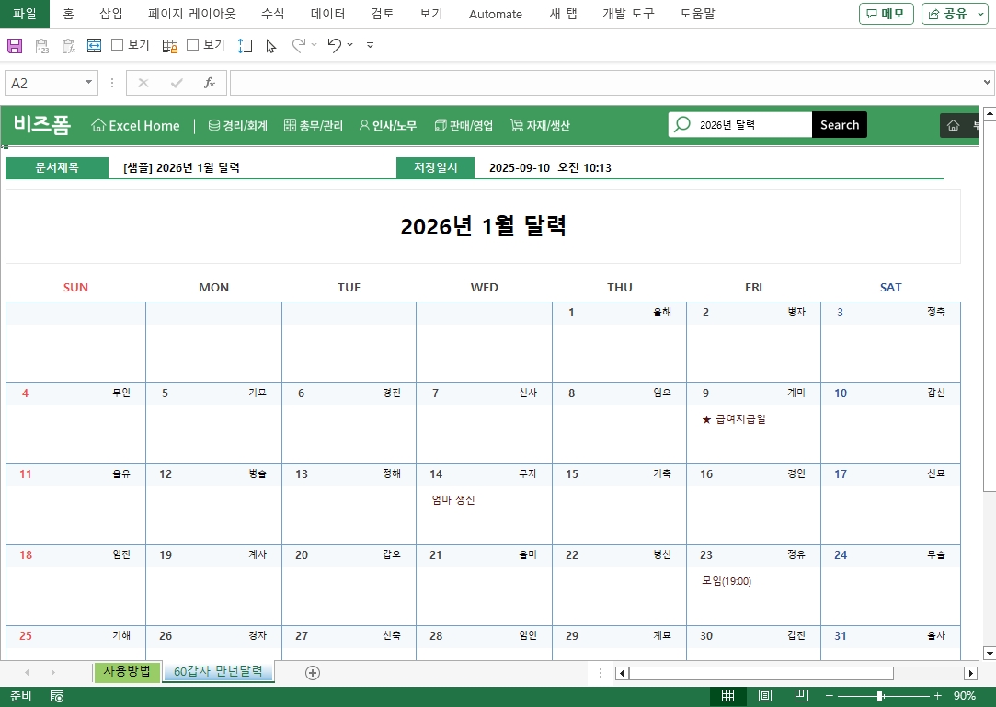Viewport: 996px width, 707px height.
Task: Open the Name Box dropdown arrow
Action: tap(88, 83)
